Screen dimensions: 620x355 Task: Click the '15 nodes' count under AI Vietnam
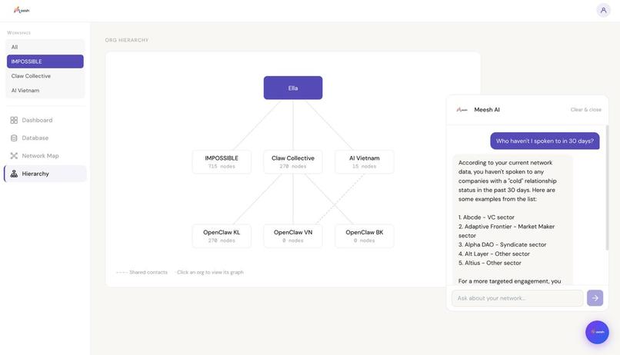click(364, 166)
